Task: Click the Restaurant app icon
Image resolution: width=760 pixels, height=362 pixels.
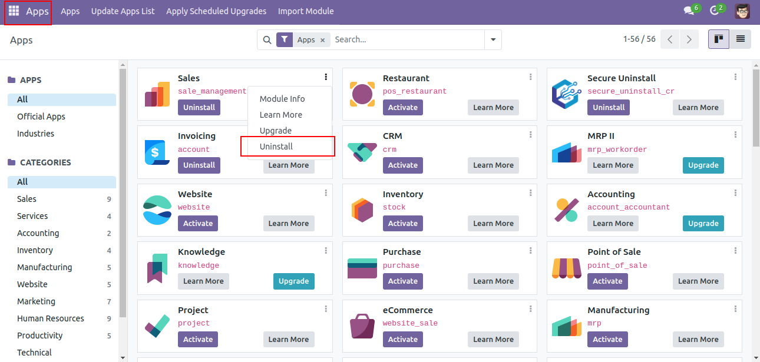Action: coord(362,94)
